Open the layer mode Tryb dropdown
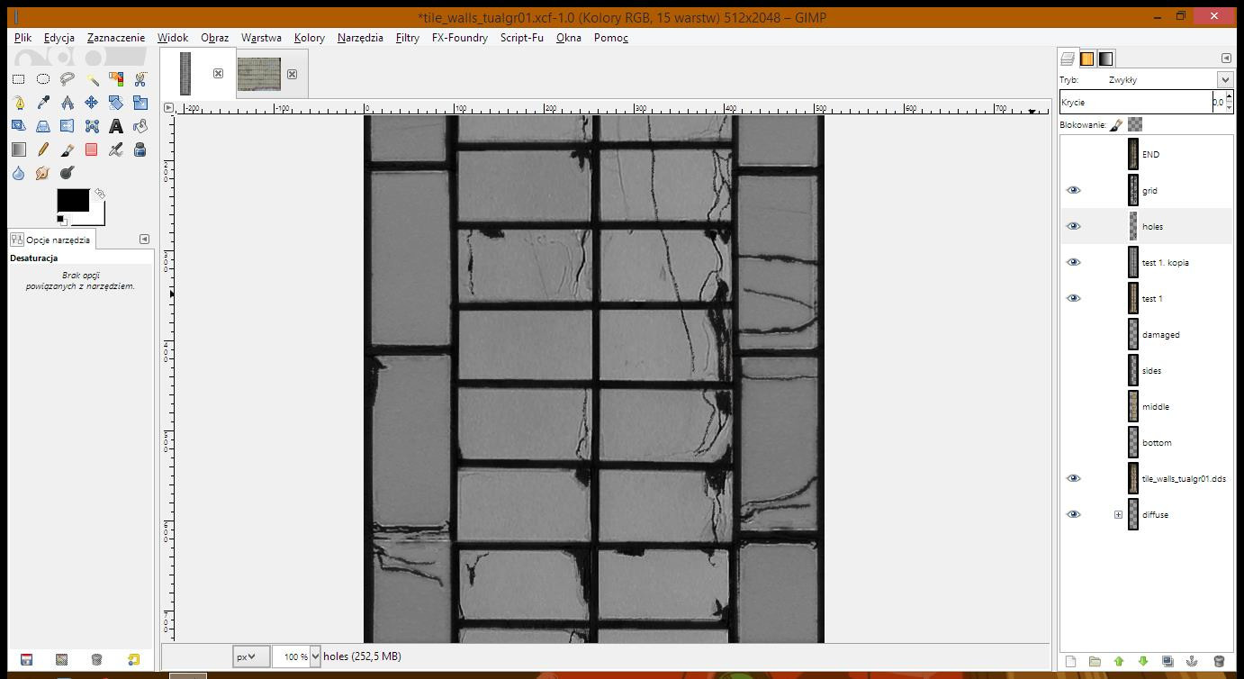The height and width of the screenshot is (679, 1244). pyautogui.click(x=1224, y=79)
